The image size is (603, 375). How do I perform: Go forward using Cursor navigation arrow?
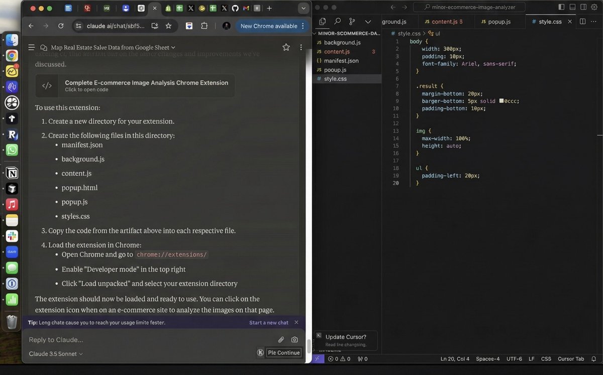click(x=405, y=7)
